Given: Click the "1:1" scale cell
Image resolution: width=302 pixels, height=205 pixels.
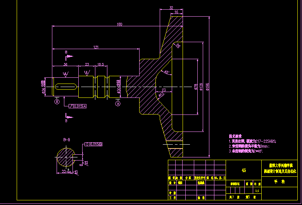Looking at the screenshot, I should [257, 191].
